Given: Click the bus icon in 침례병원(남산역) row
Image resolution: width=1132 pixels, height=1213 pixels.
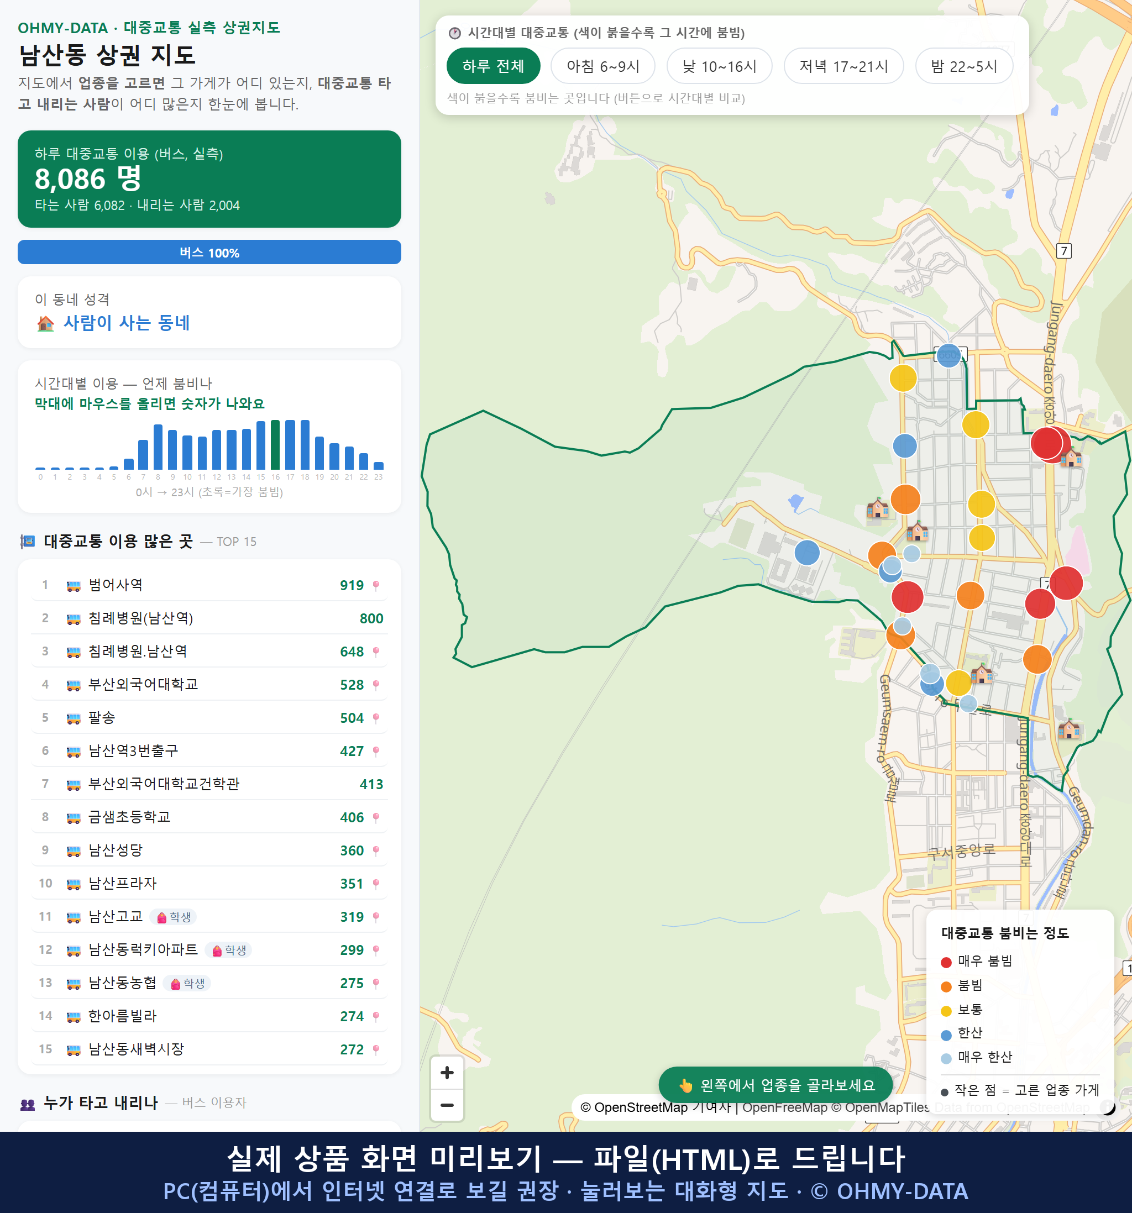Looking at the screenshot, I should tap(73, 619).
